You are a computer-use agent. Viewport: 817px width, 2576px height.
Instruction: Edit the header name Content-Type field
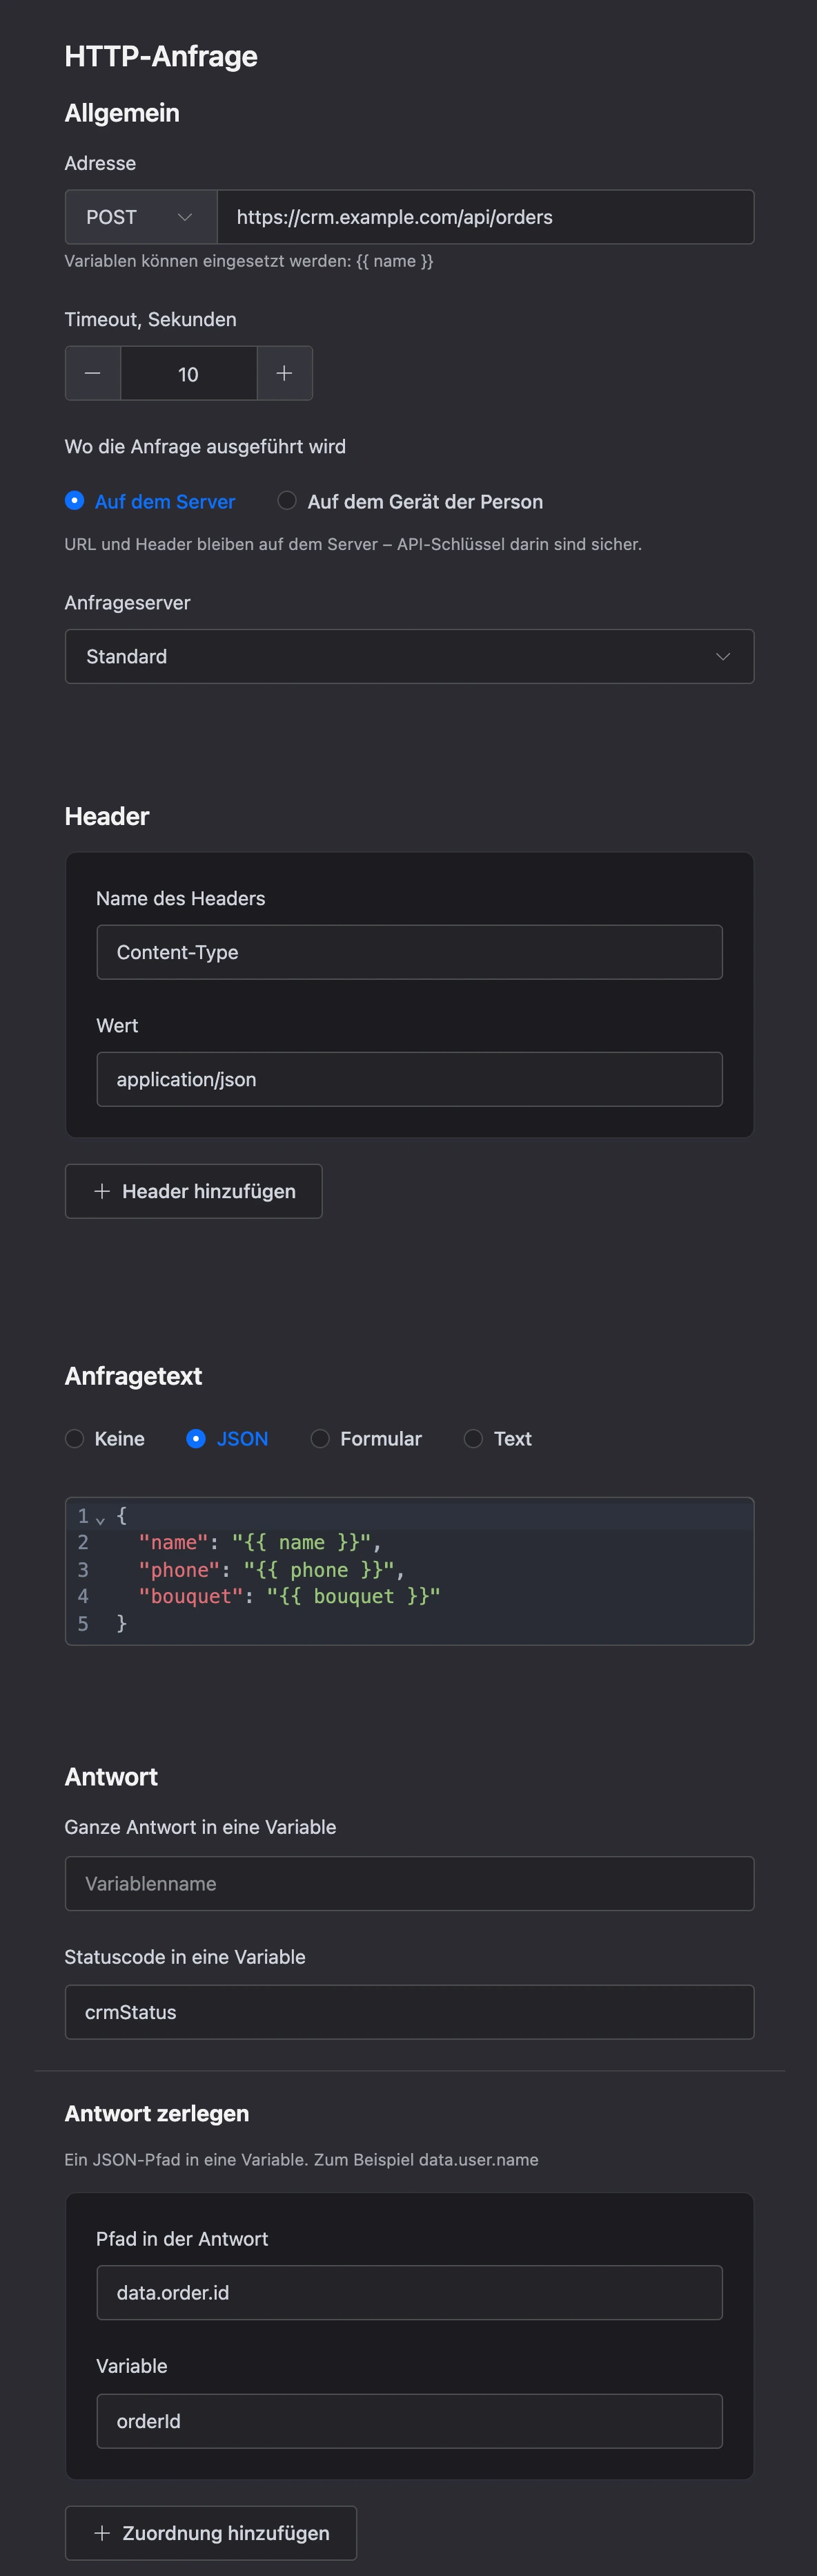409,952
